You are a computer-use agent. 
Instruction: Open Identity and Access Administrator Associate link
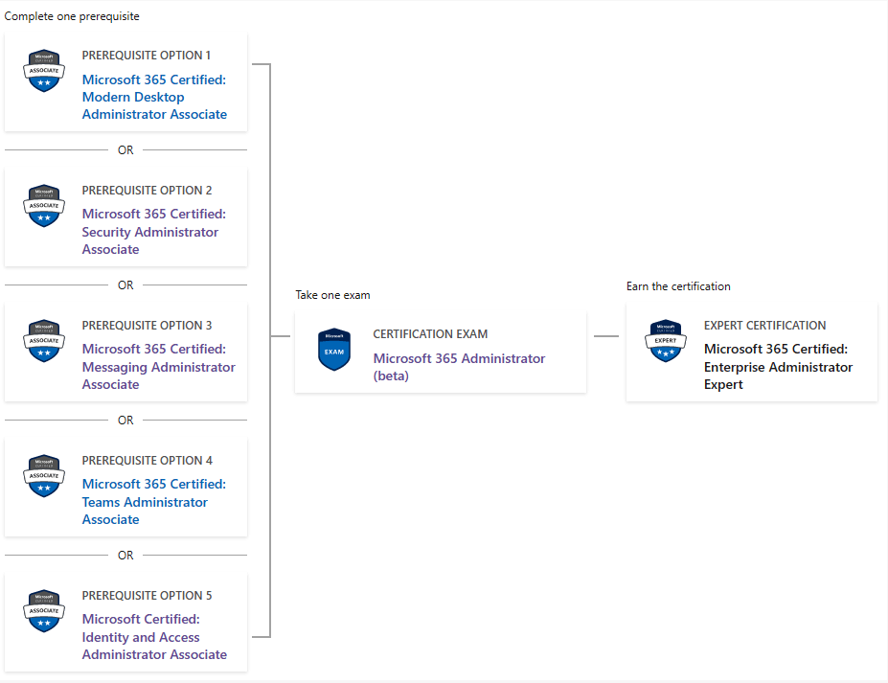point(154,637)
